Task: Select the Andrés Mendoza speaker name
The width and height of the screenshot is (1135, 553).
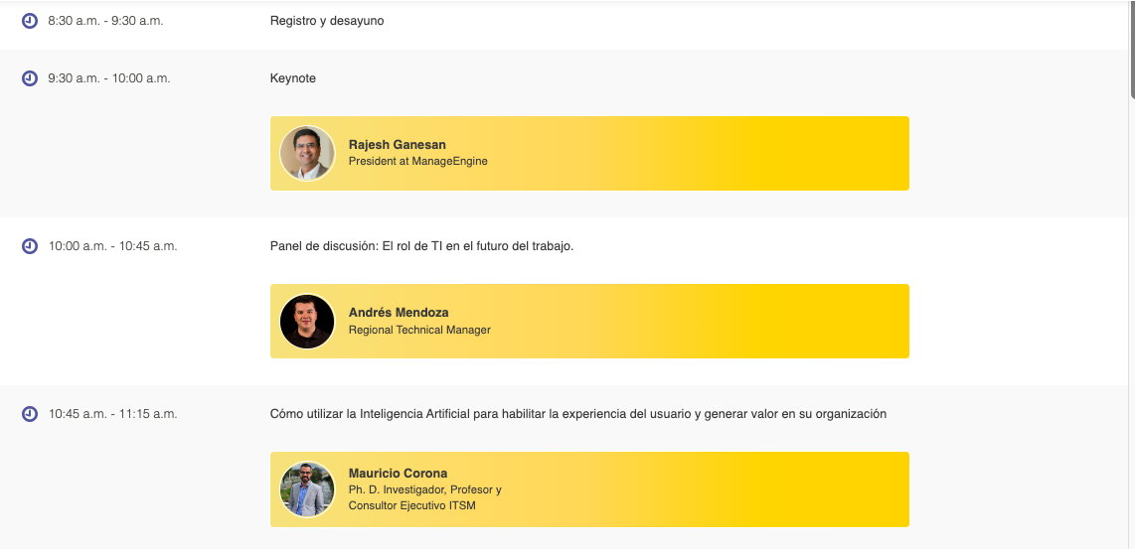Action: coord(399,313)
